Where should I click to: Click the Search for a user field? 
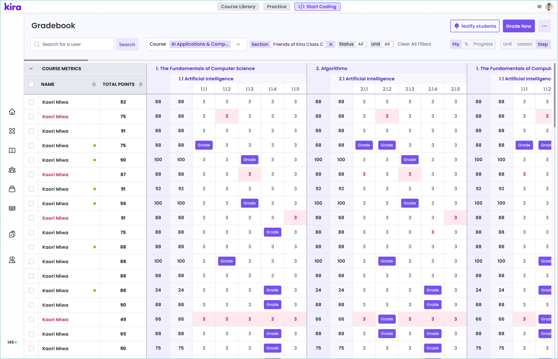[x=72, y=44]
